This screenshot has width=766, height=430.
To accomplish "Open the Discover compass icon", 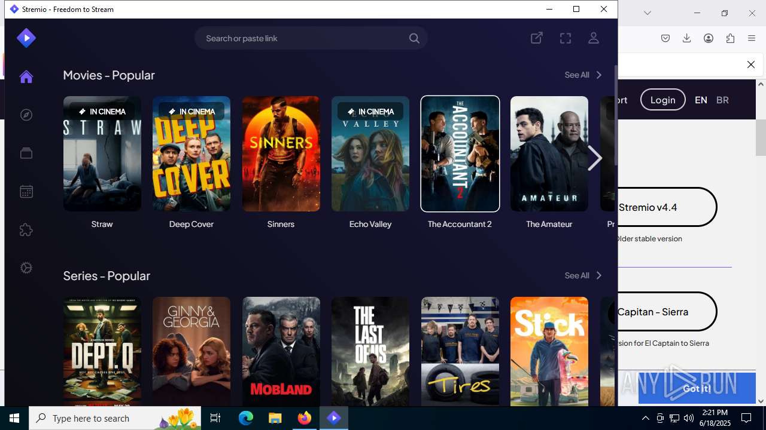I will tap(26, 115).
